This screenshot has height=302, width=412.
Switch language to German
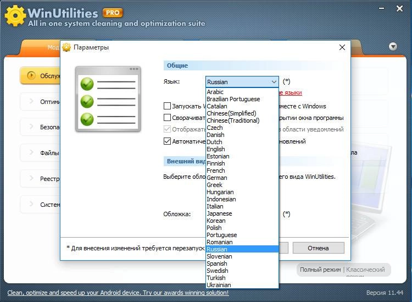pyautogui.click(x=242, y=178)
